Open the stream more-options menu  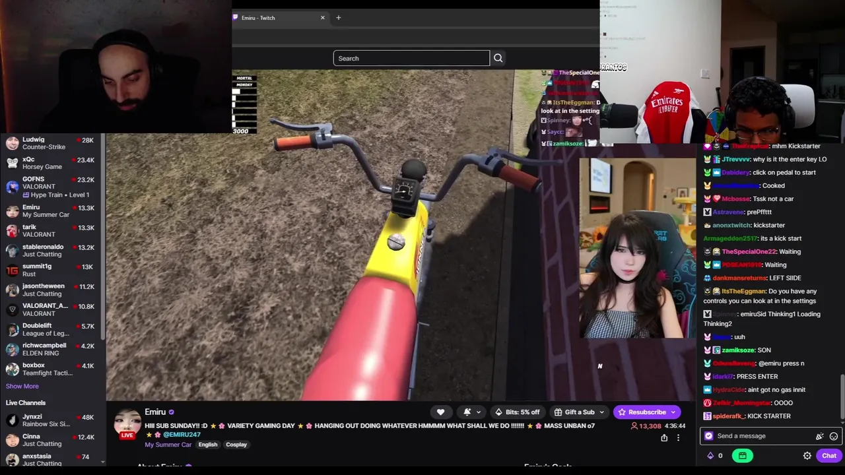click(x=678, y=438)
